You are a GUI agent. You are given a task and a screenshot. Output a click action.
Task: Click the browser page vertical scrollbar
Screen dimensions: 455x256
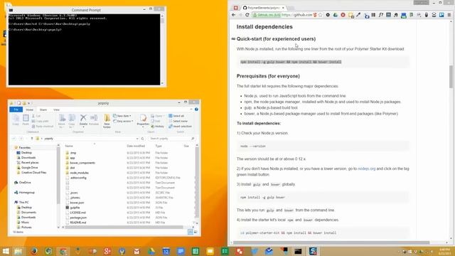coord(451,76)
